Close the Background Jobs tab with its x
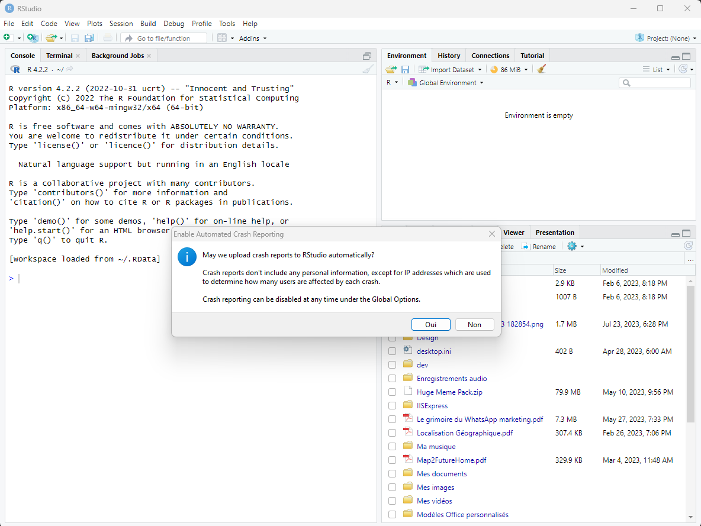Image resolution: width=701 pixels, height=526 pixels. pos(149,56)
